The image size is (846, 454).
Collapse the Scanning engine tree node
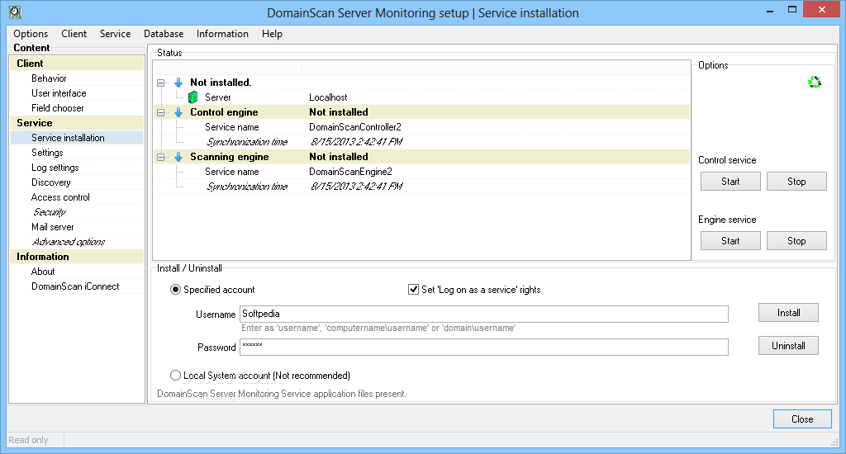[161, 158]
